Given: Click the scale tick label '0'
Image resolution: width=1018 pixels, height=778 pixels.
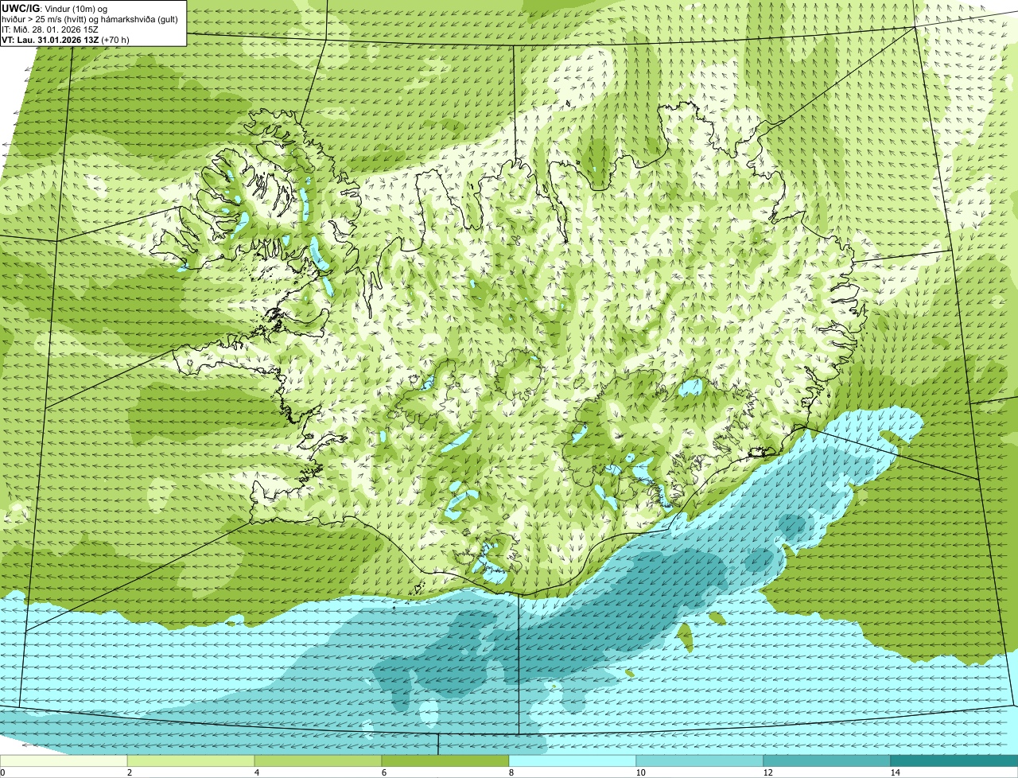Looking at the screenshot, I should pyautogui.click(x=2, y=772).
